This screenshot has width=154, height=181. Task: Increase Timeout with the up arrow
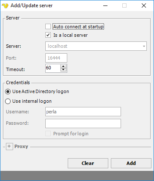point(63,66)
